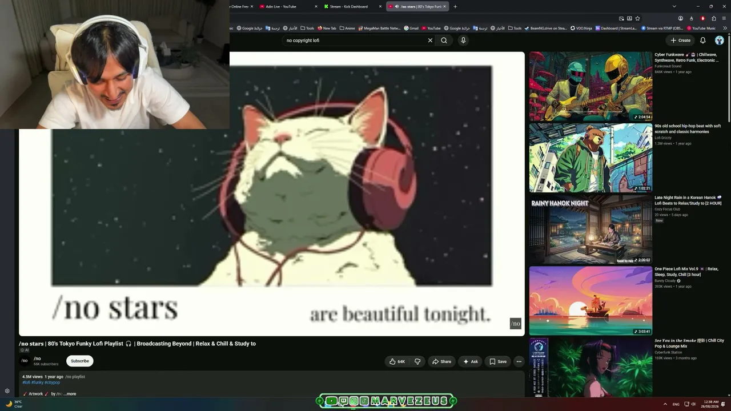Open the system volume control
The image size is (731, 411).
pyautogui.click(x=693, y=404)
